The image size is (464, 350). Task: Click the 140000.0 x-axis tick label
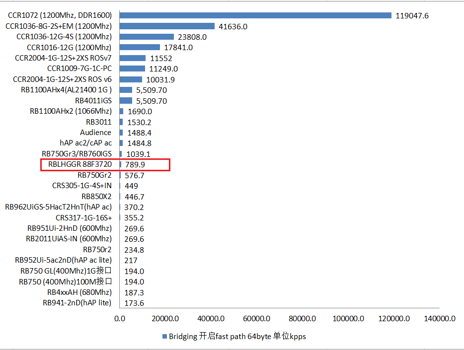tap(439, 319)
